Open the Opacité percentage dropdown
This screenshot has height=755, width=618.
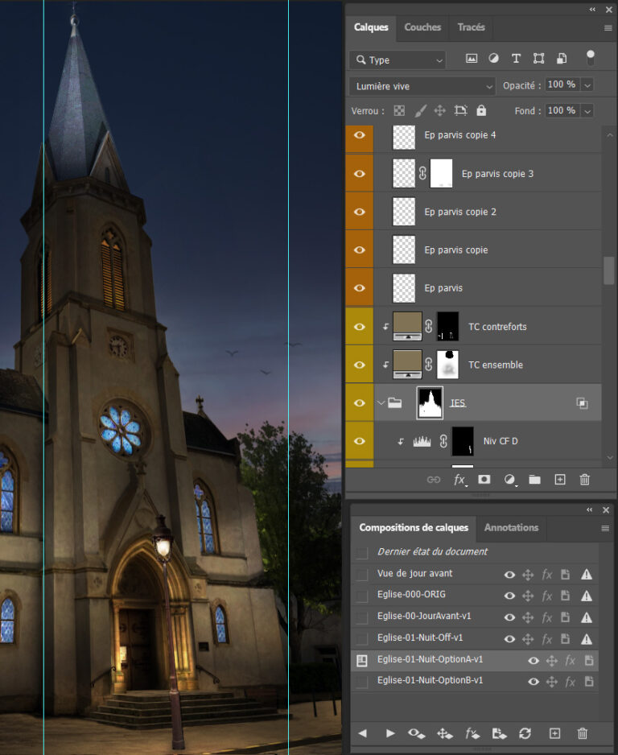(x=587, y=85)
